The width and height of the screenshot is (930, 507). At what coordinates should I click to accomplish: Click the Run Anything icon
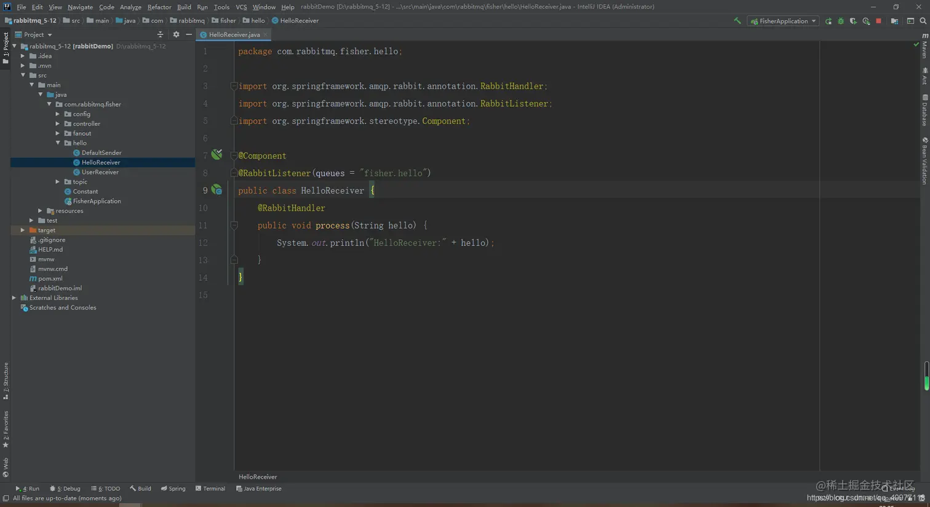pos(910,21)
